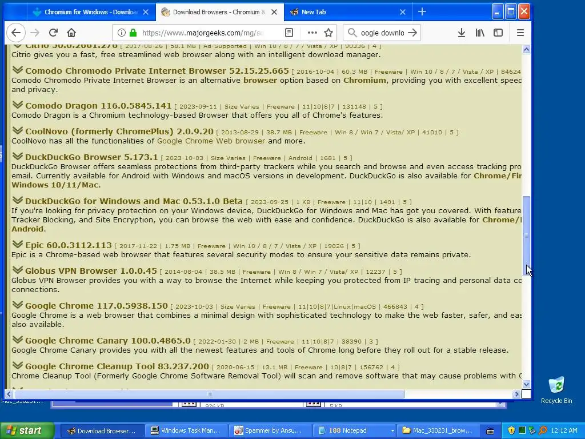Click the search box with google text
Viewport: 585px width, 439px height.
382,33
